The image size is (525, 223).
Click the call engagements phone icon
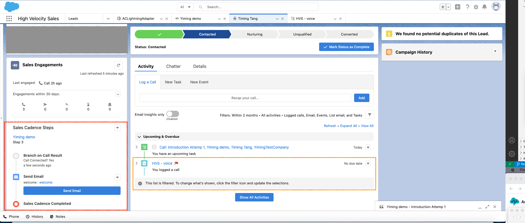[x=24, y=104]
